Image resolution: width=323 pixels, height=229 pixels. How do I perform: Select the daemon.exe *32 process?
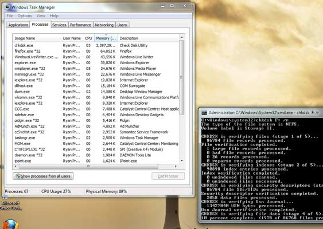[96, 155]
